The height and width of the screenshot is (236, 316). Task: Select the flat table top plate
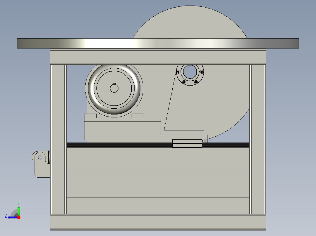[x=158, y=43]
